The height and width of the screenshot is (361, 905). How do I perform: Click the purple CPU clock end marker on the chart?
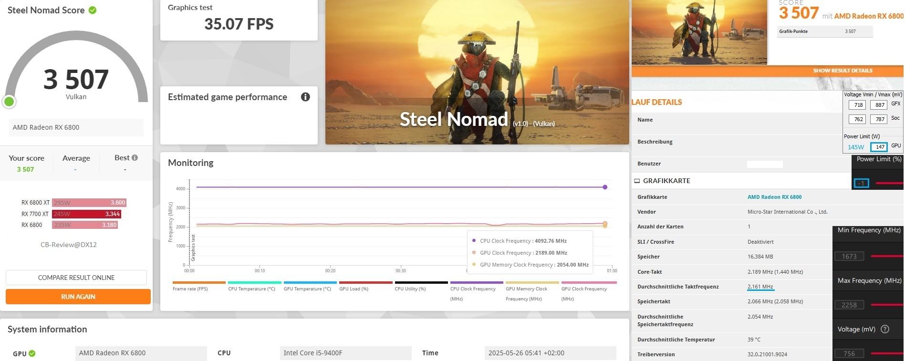(x=605, y=187)
